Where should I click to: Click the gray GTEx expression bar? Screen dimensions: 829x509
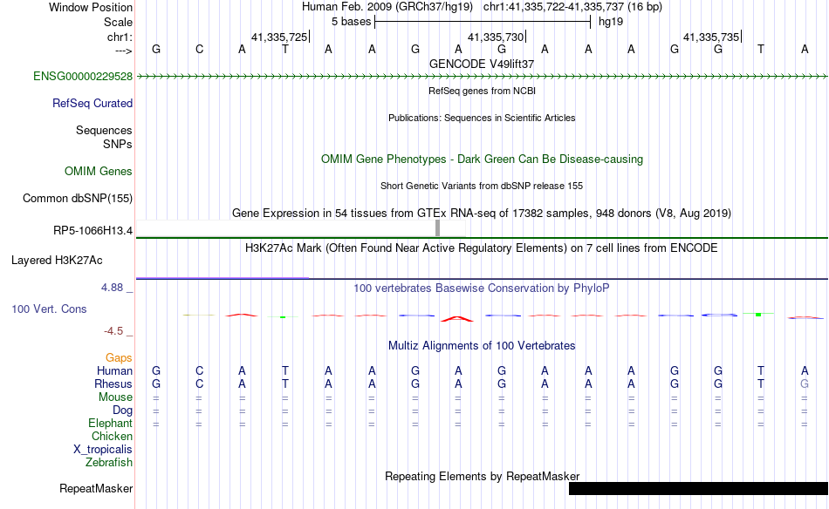coord(438,228)
